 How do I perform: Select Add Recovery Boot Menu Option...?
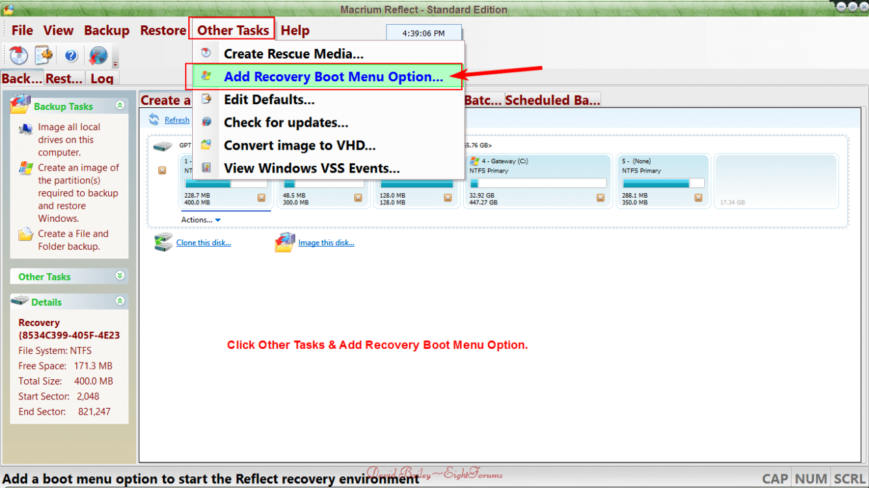328,77
